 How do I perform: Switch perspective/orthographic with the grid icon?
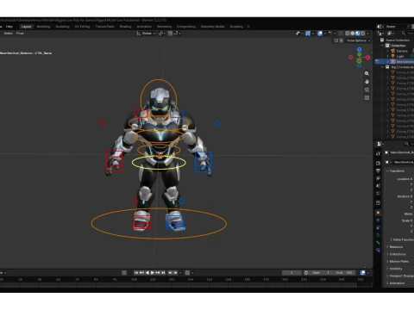pyautogui.click(x=367, y=98)
